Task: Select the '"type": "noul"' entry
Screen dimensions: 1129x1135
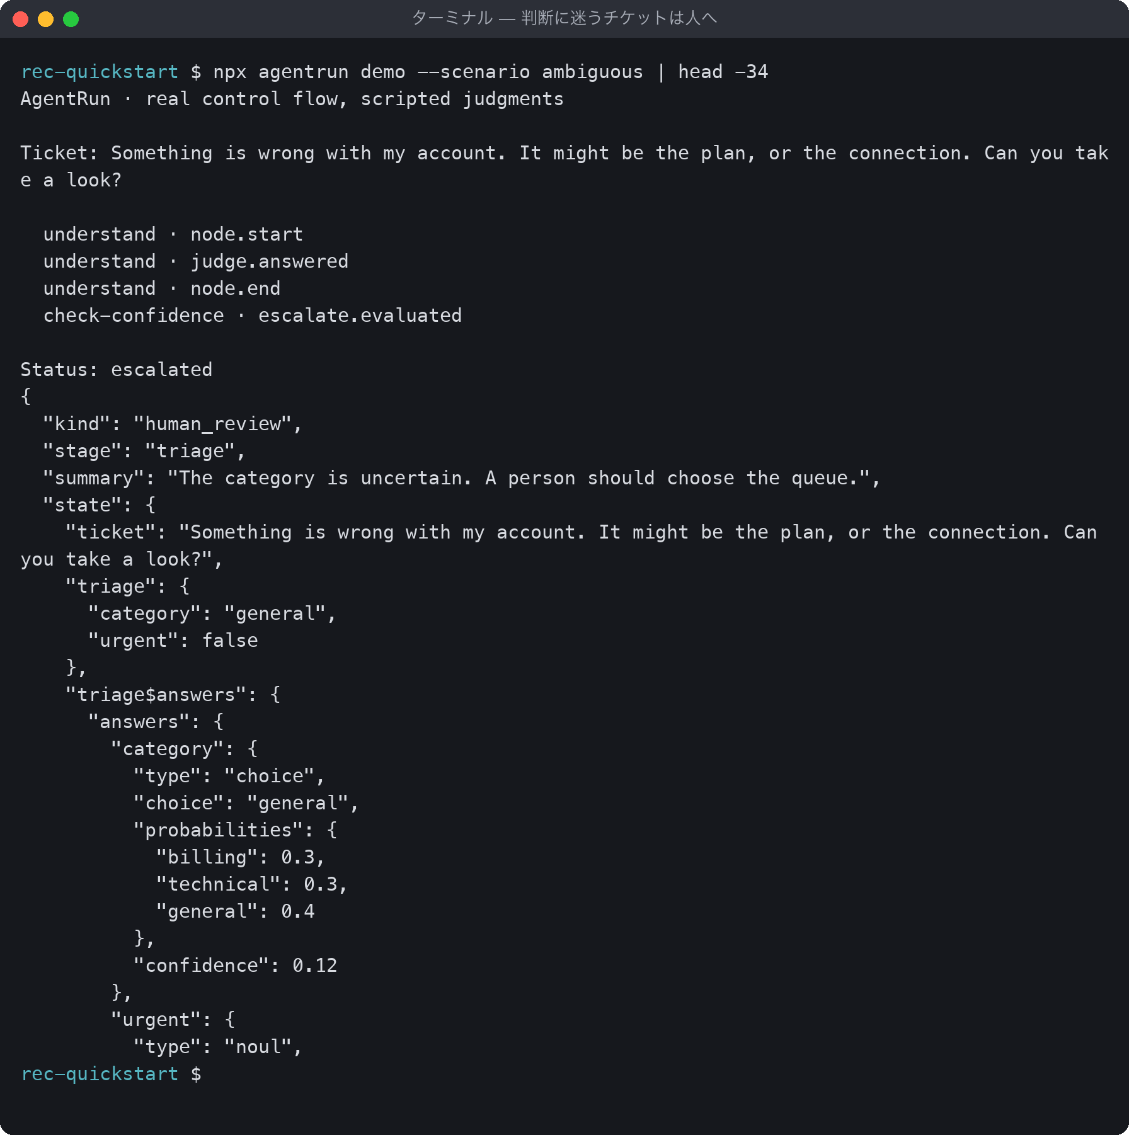Action: [219, 1047]
